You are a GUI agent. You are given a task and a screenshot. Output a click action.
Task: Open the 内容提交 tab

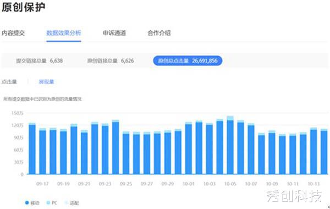click(x=13, y=33)
